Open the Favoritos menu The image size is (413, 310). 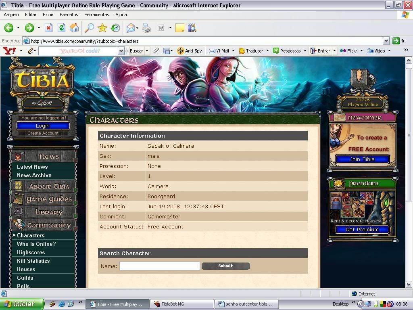pyautogui.click(x=69, y=15)
